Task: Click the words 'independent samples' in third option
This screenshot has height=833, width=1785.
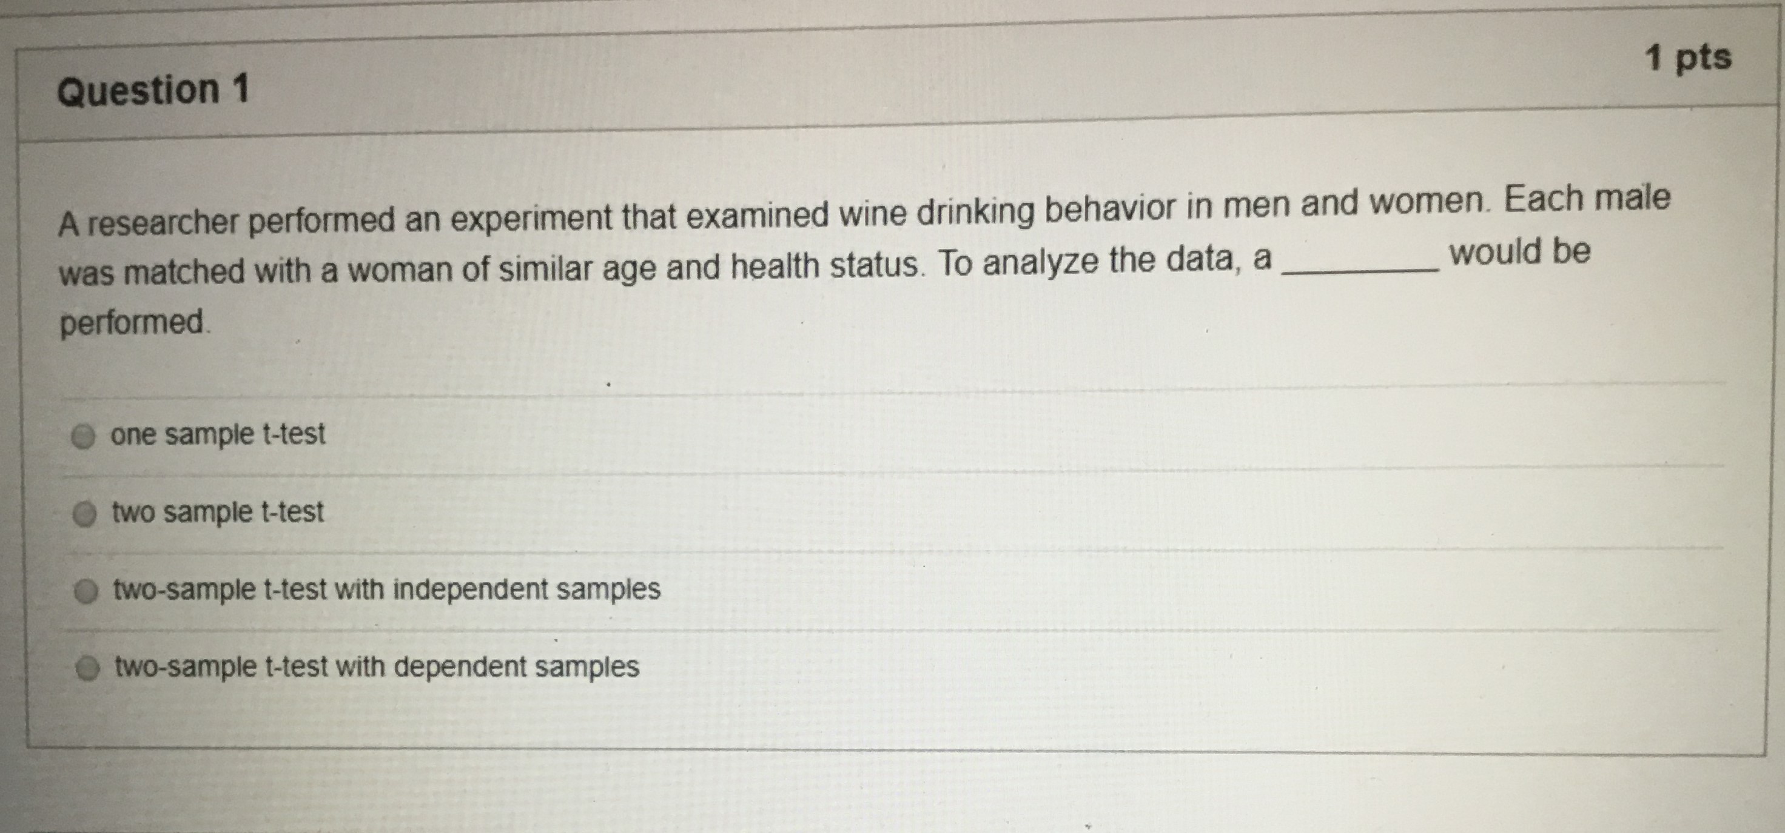Action: tap(526, 589)
